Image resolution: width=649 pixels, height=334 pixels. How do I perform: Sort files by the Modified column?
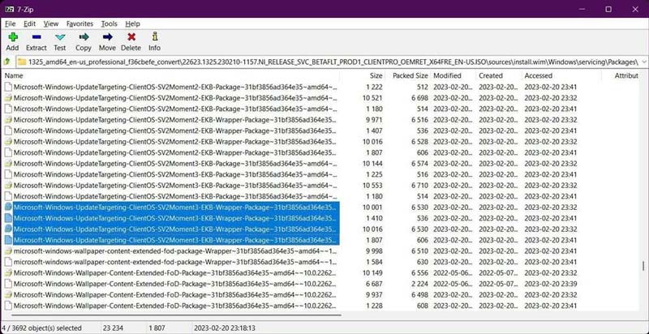447,75
